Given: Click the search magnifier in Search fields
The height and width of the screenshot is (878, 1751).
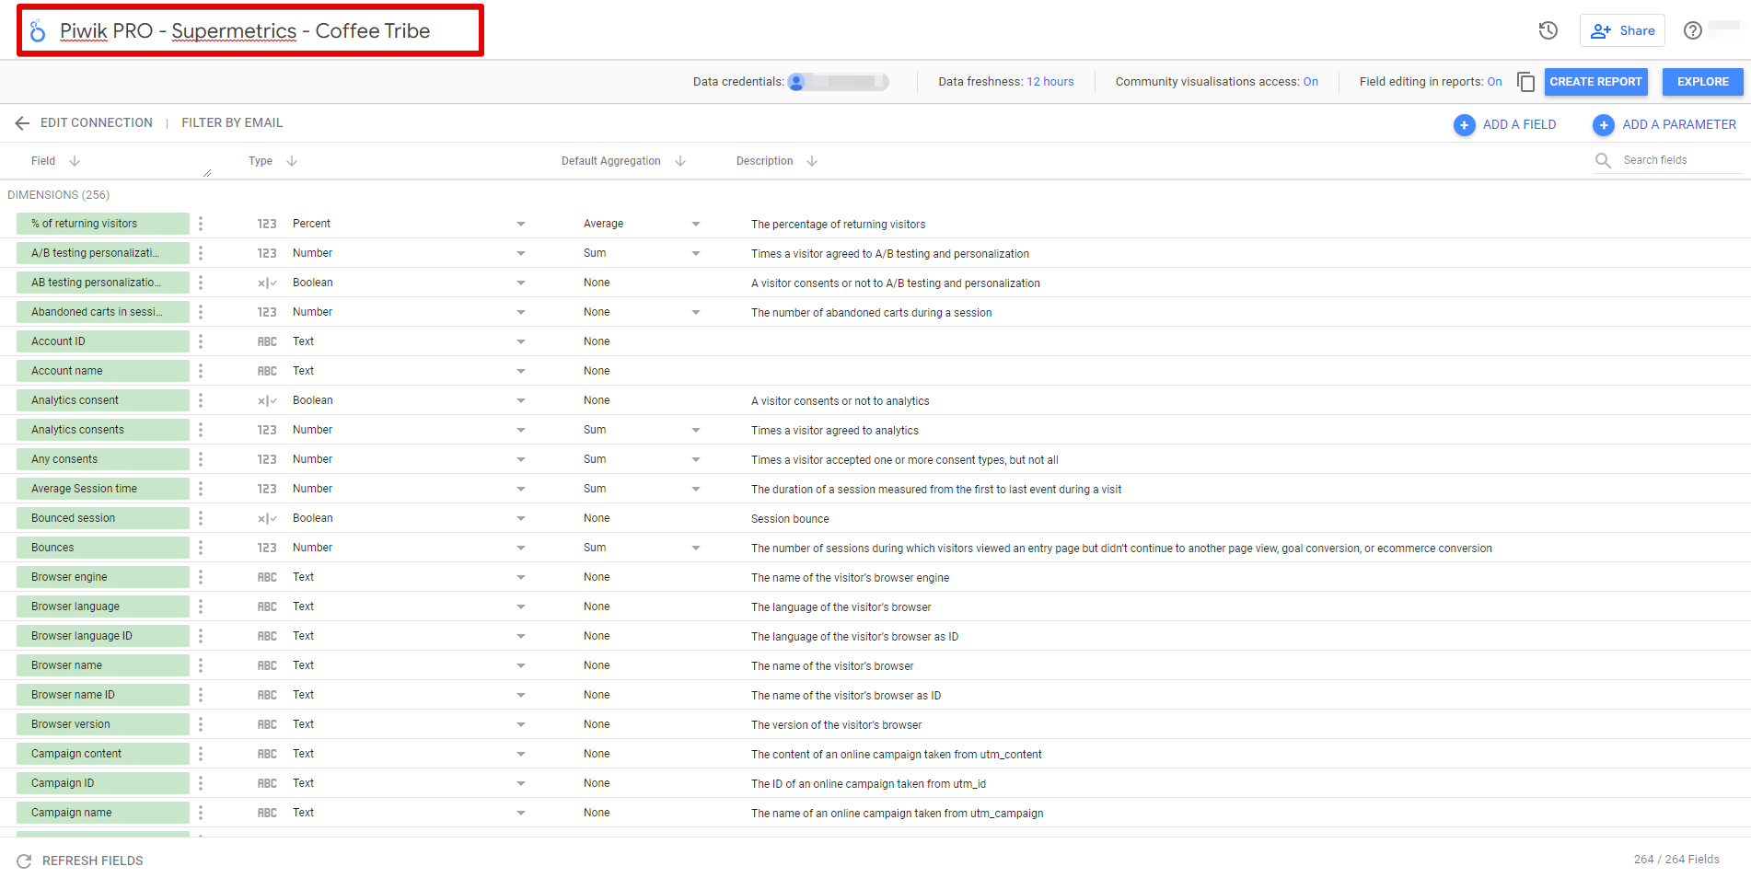Looking at the screenshot, I should 1603,159.
